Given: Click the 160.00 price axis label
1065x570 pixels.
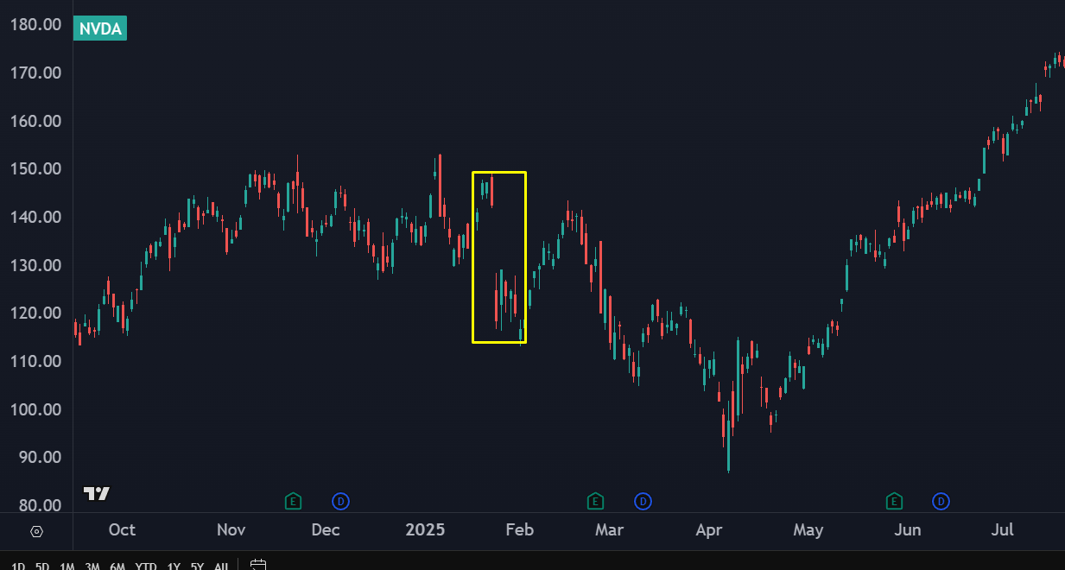Looking at the screenshot, I should click(35, 121).
